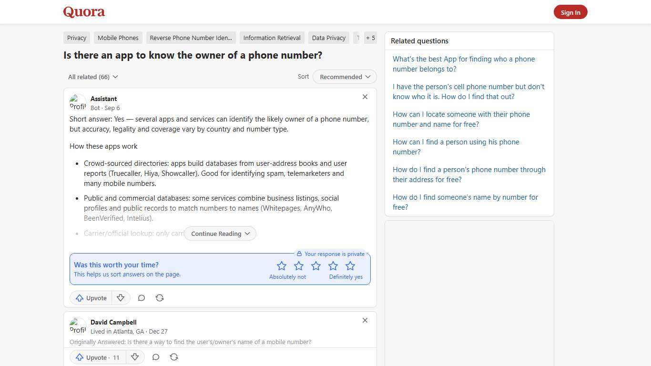Click the fourth star on the rating scale

pos(333,266)
